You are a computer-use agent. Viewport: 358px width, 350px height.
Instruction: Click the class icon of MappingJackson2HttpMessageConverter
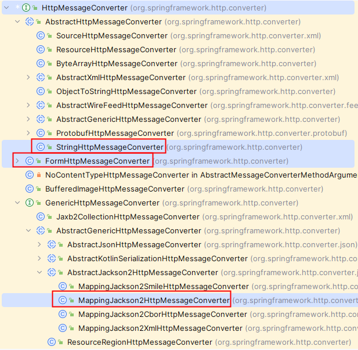pyautogui.click(x=63, y=301)
